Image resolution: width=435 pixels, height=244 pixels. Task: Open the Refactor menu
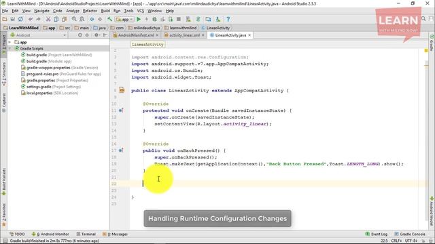(x=90, y=11)
